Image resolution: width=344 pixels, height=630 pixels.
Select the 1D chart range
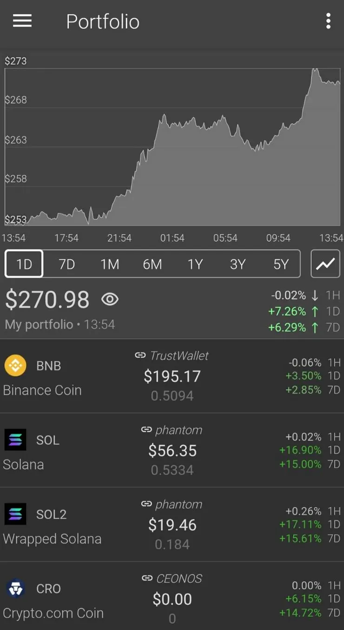click(x=24, y=264)
